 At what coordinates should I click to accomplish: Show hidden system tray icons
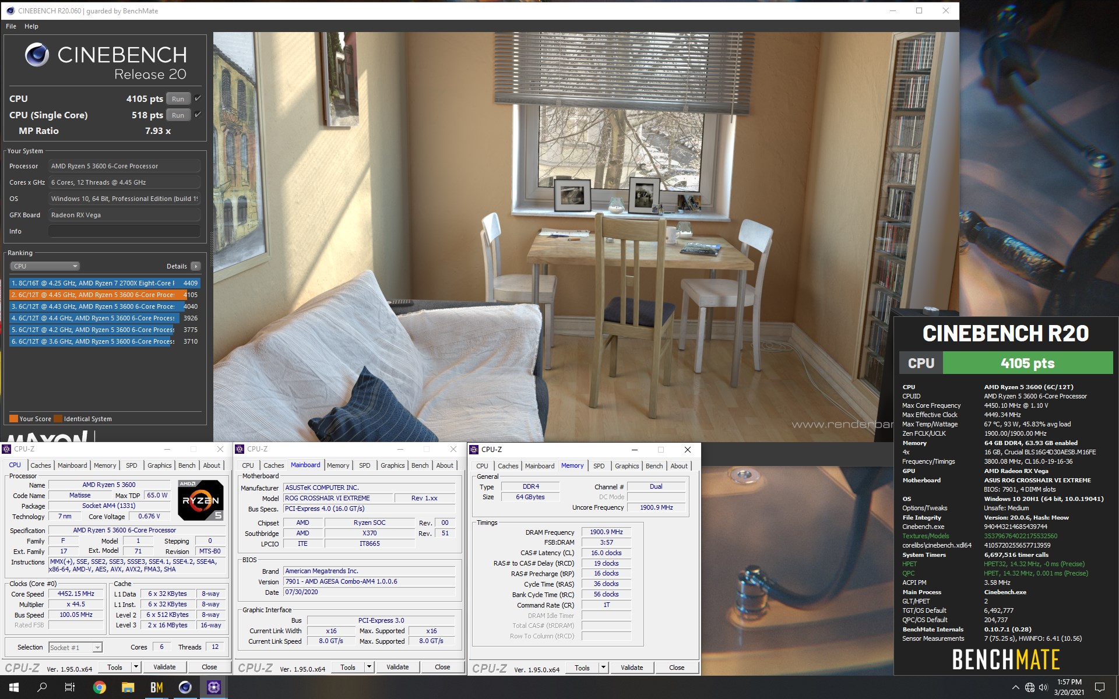click(x=1015, y=687)
